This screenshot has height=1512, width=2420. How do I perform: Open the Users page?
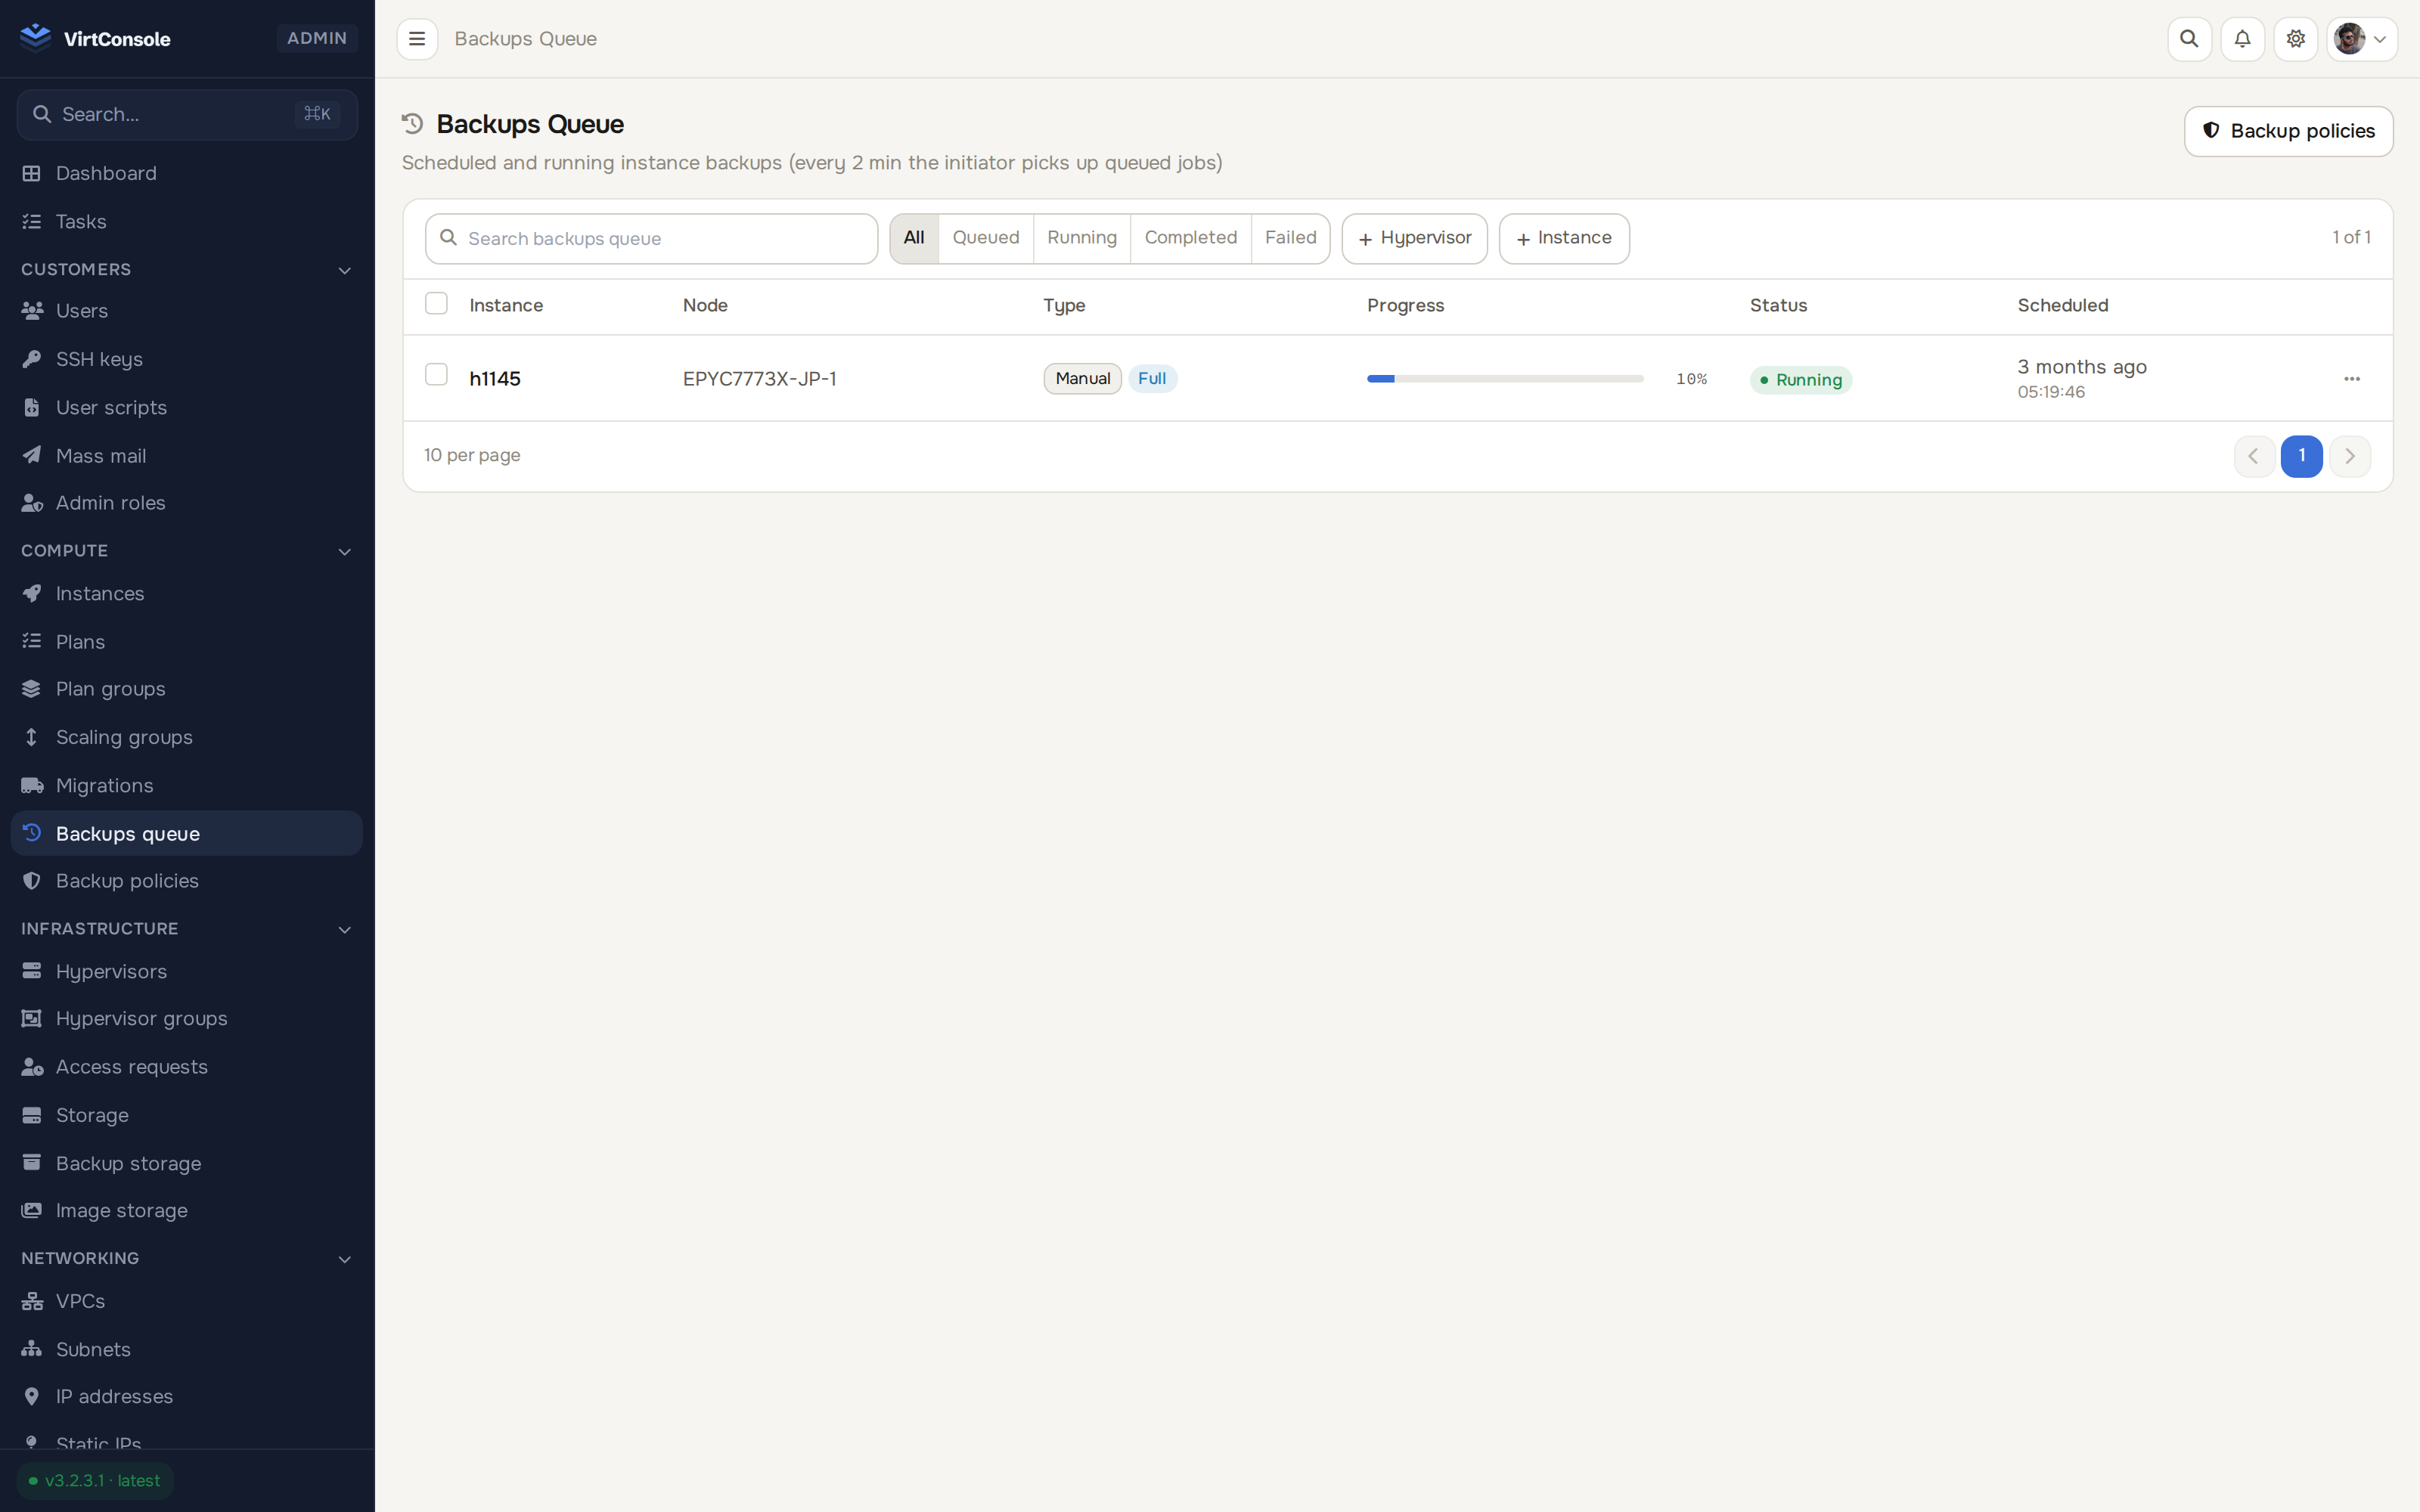pos(187,311)
